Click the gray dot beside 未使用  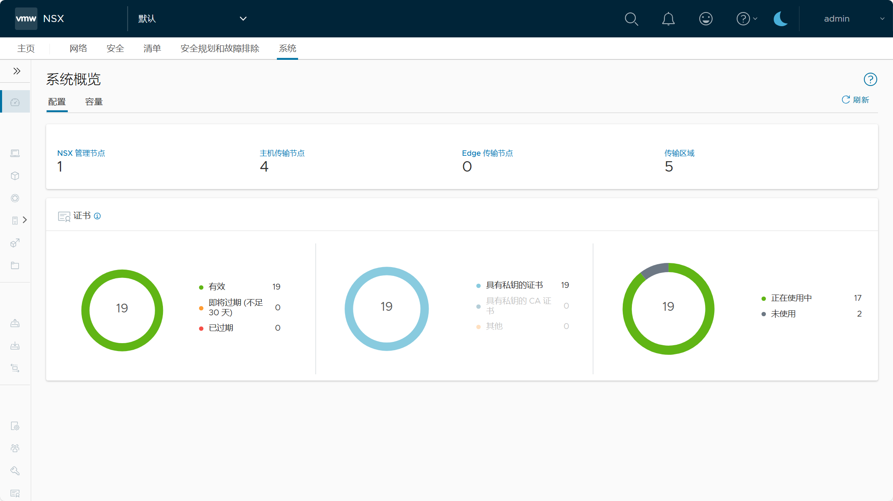click(764, 314)
